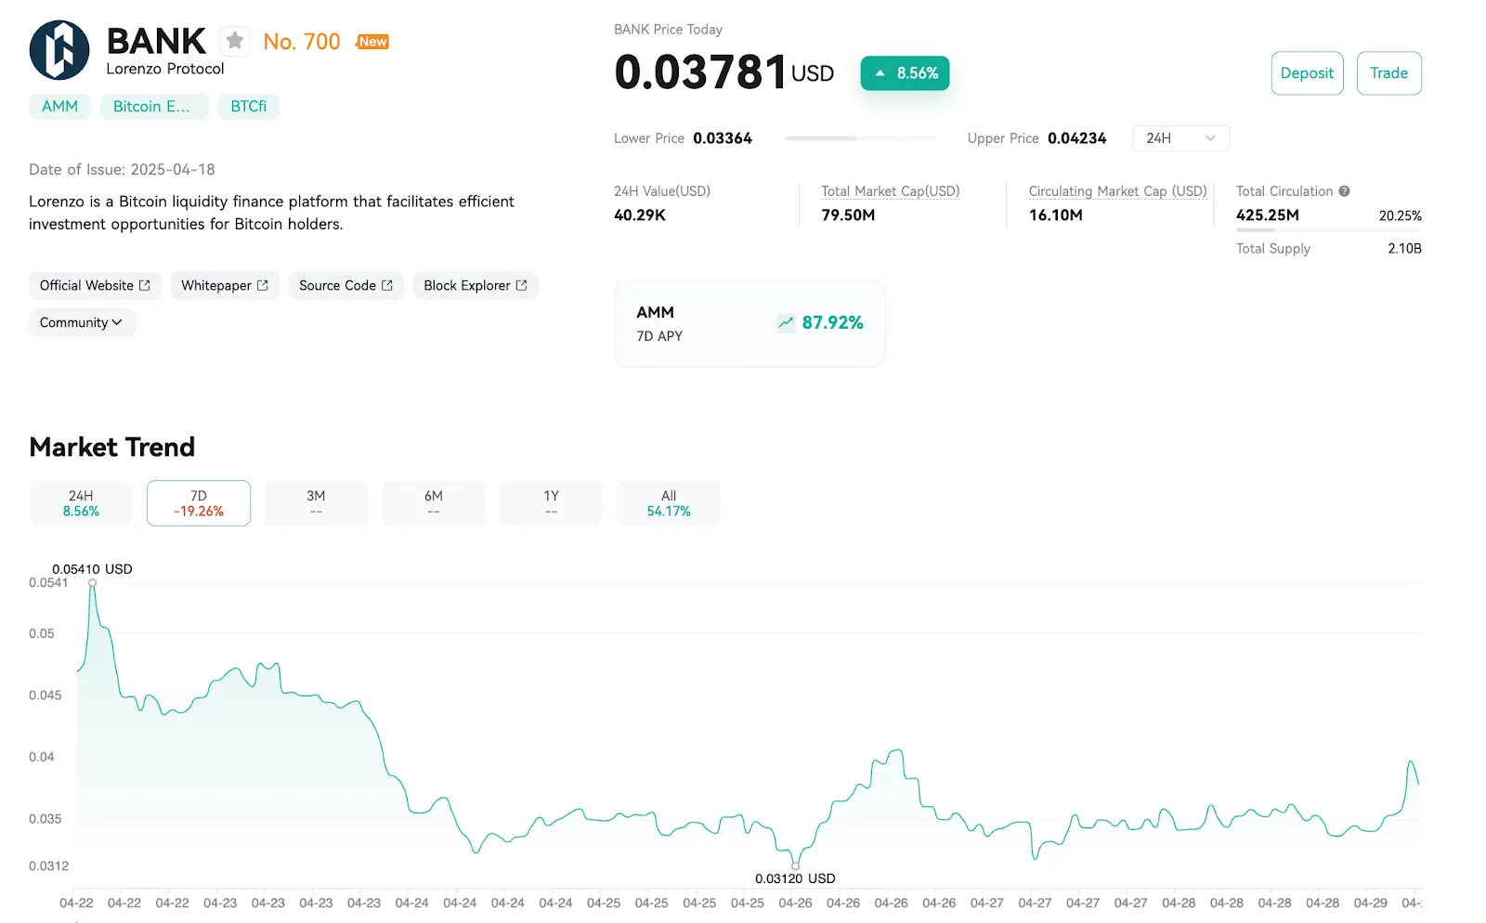Open the No. 700 ranking link
The height and width of the screenshot is (923, 1486).
(x=302, y=42)
